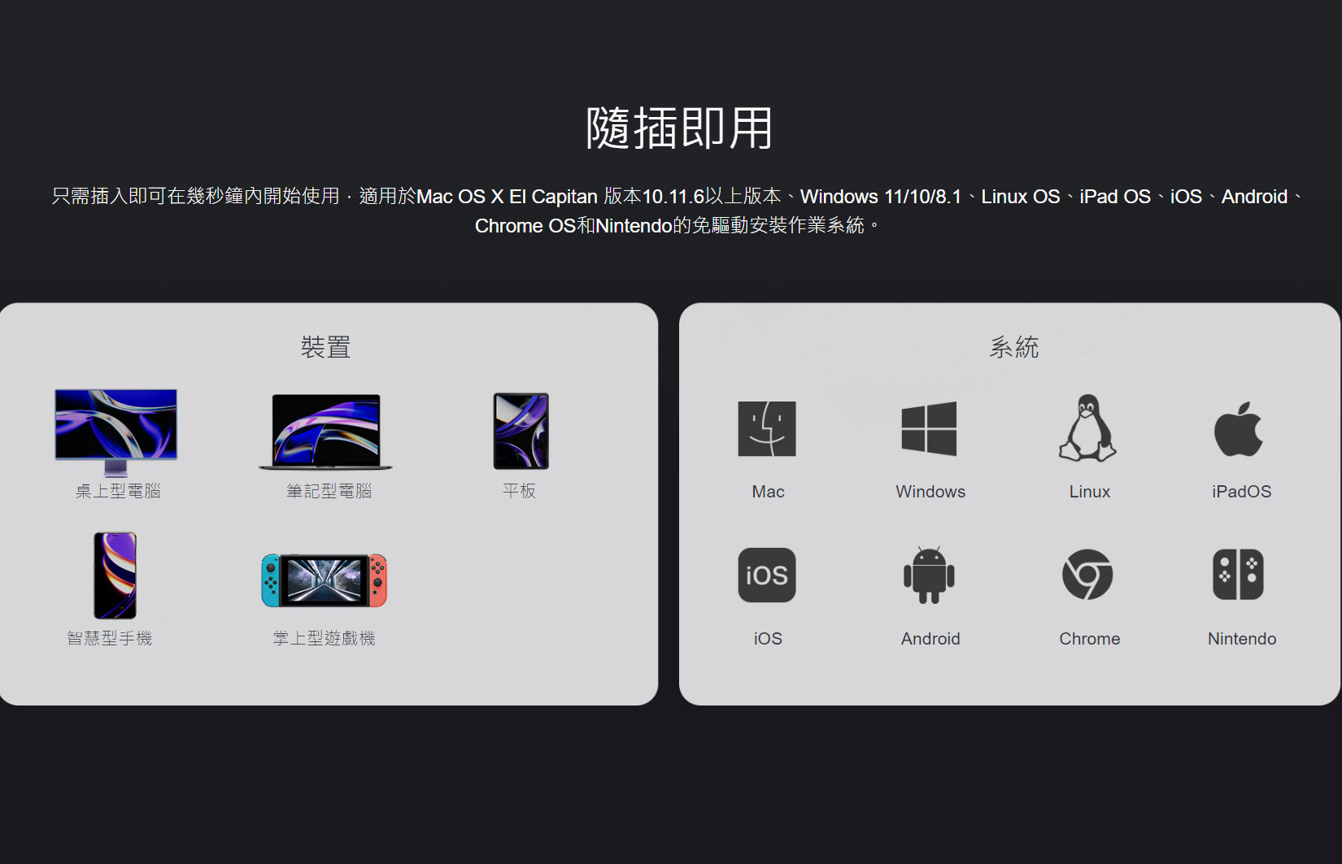Click the 桌上型電腦 label
Screen dimensions: 1342x864
click(118, 491)
